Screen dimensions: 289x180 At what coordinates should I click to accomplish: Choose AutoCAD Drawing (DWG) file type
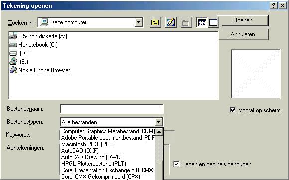pyautogui.click(x=92, y=157)
